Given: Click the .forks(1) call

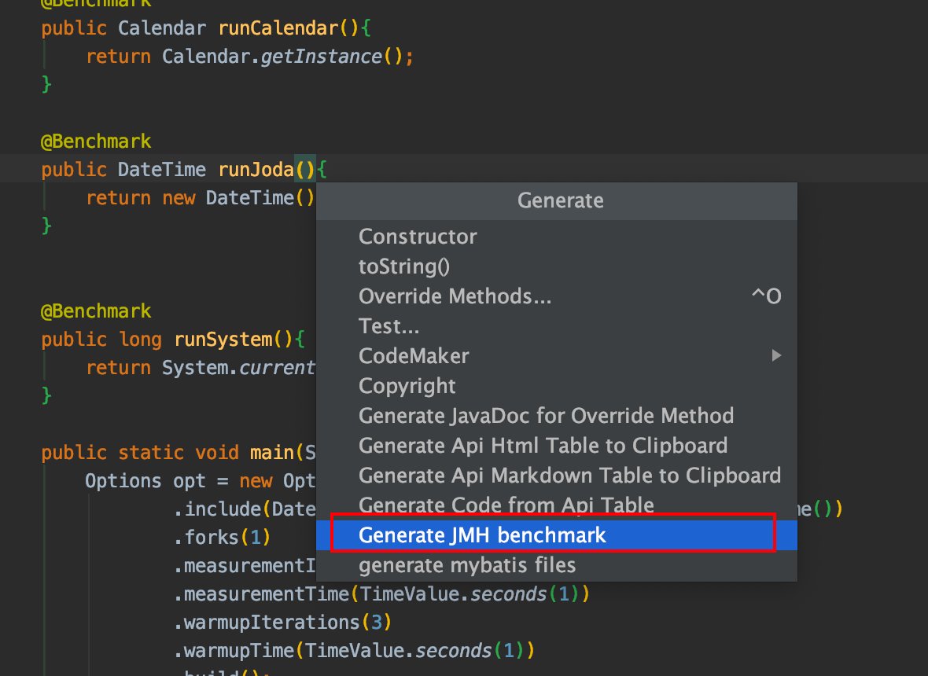Looking at the screenshot, I should pyautogui.click(x=222, y=537).
